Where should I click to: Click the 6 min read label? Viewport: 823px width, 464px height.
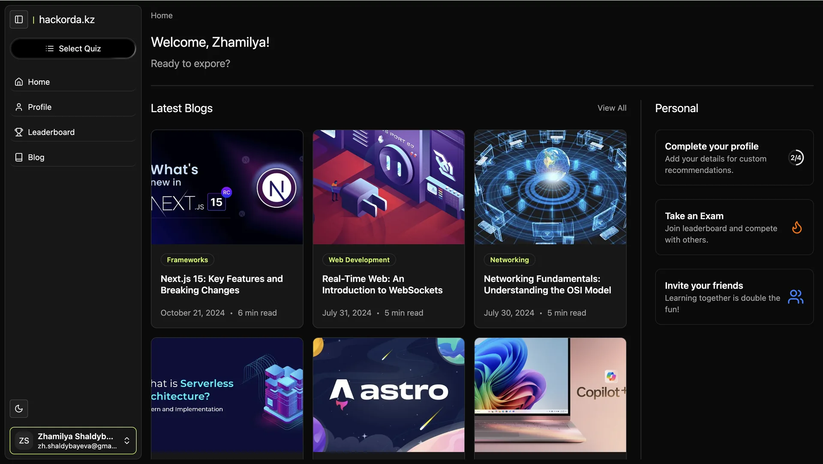click(257, 313)
